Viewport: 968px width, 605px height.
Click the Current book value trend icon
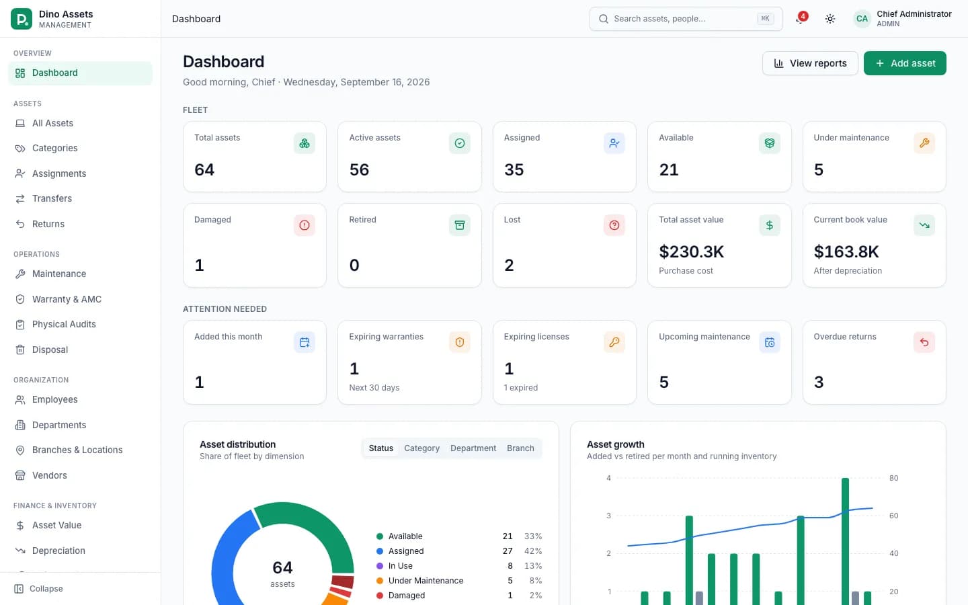coord(924,225)
